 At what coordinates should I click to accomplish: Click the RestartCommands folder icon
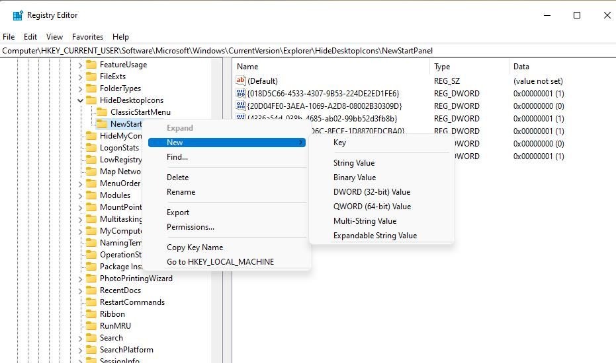tap(91, 302)
